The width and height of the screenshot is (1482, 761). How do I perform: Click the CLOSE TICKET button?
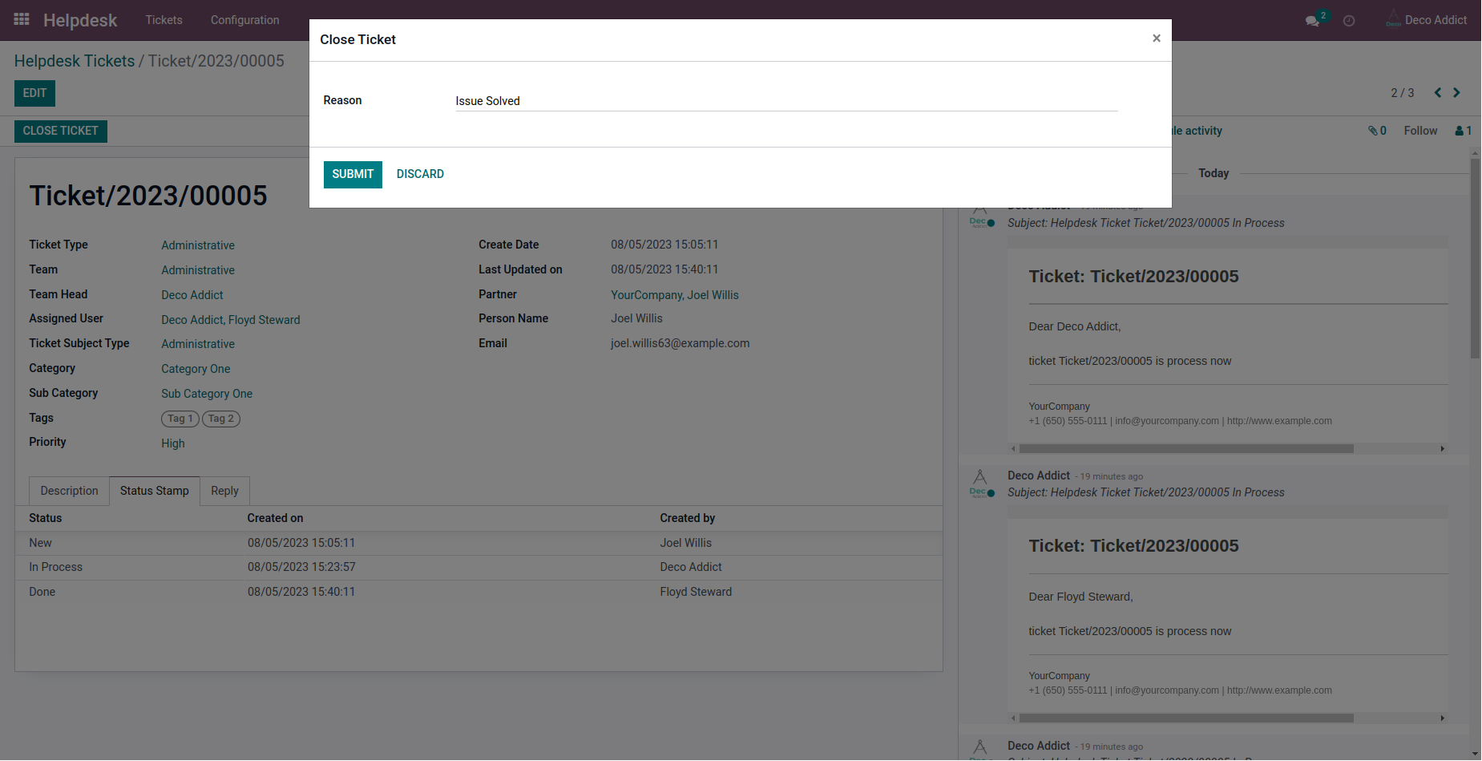[x=61, y=131]
